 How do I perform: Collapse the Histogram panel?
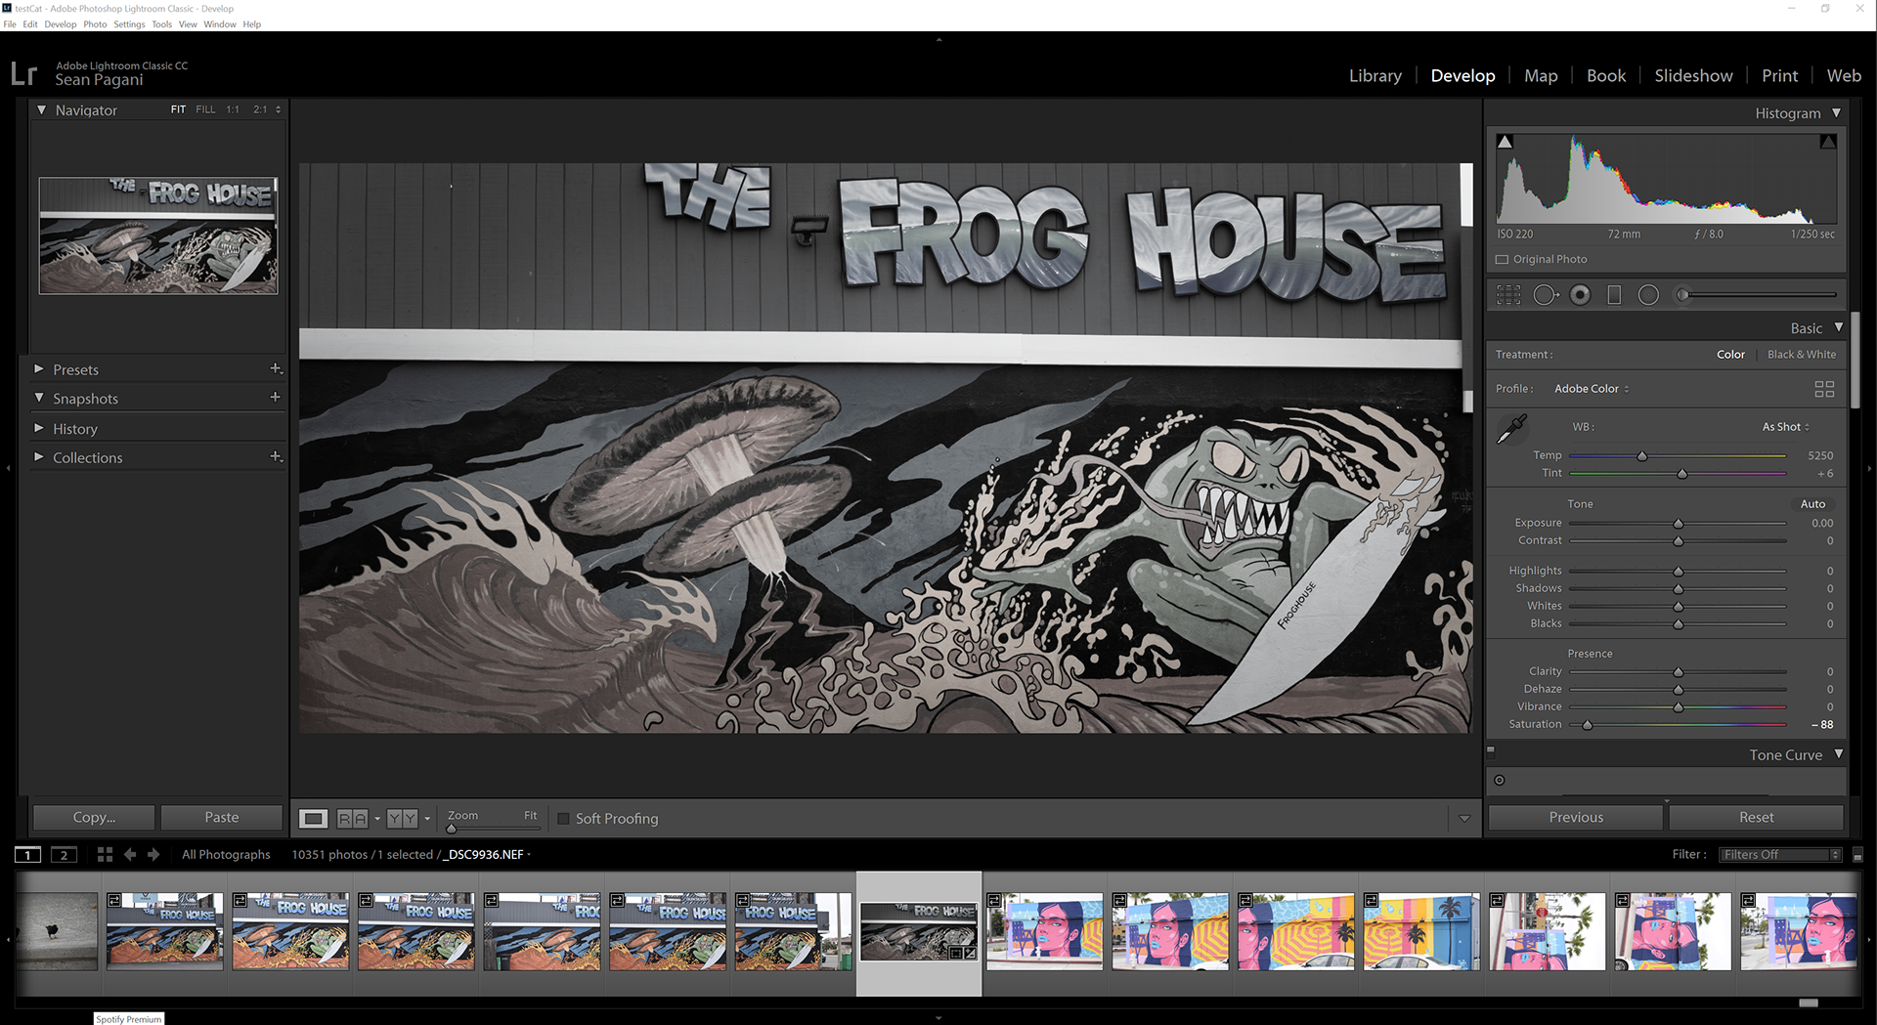click(1836, 113)
